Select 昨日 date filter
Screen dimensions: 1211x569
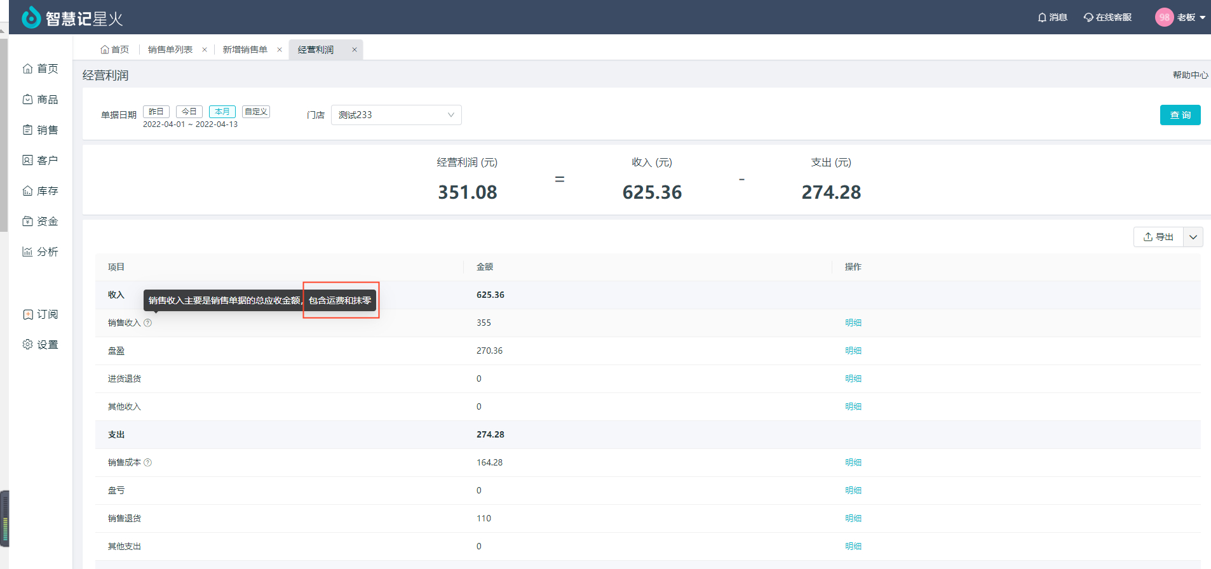[156, 112]
